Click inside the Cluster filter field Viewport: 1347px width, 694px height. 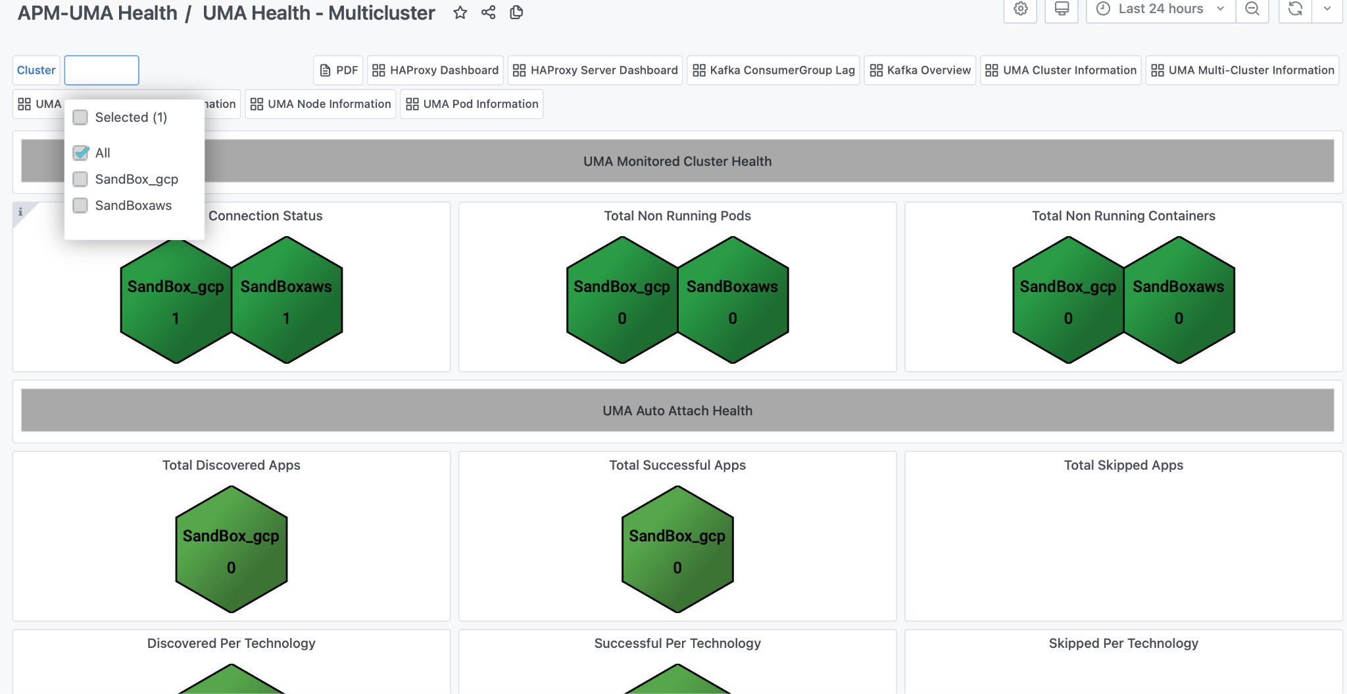tap(101, 70)
